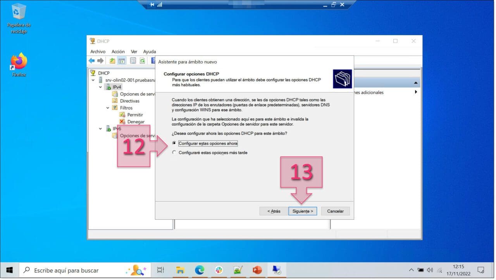Open the Papelera de reciclaje desktop icon
Image resolution: width=496 pixels, height=280 pixels.
(19, 19)
